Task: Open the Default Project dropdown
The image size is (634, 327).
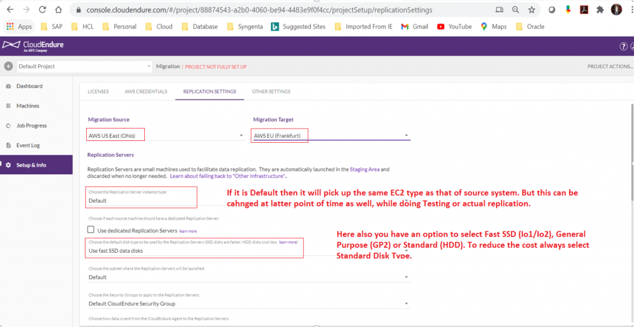Action: click(84, 66)
